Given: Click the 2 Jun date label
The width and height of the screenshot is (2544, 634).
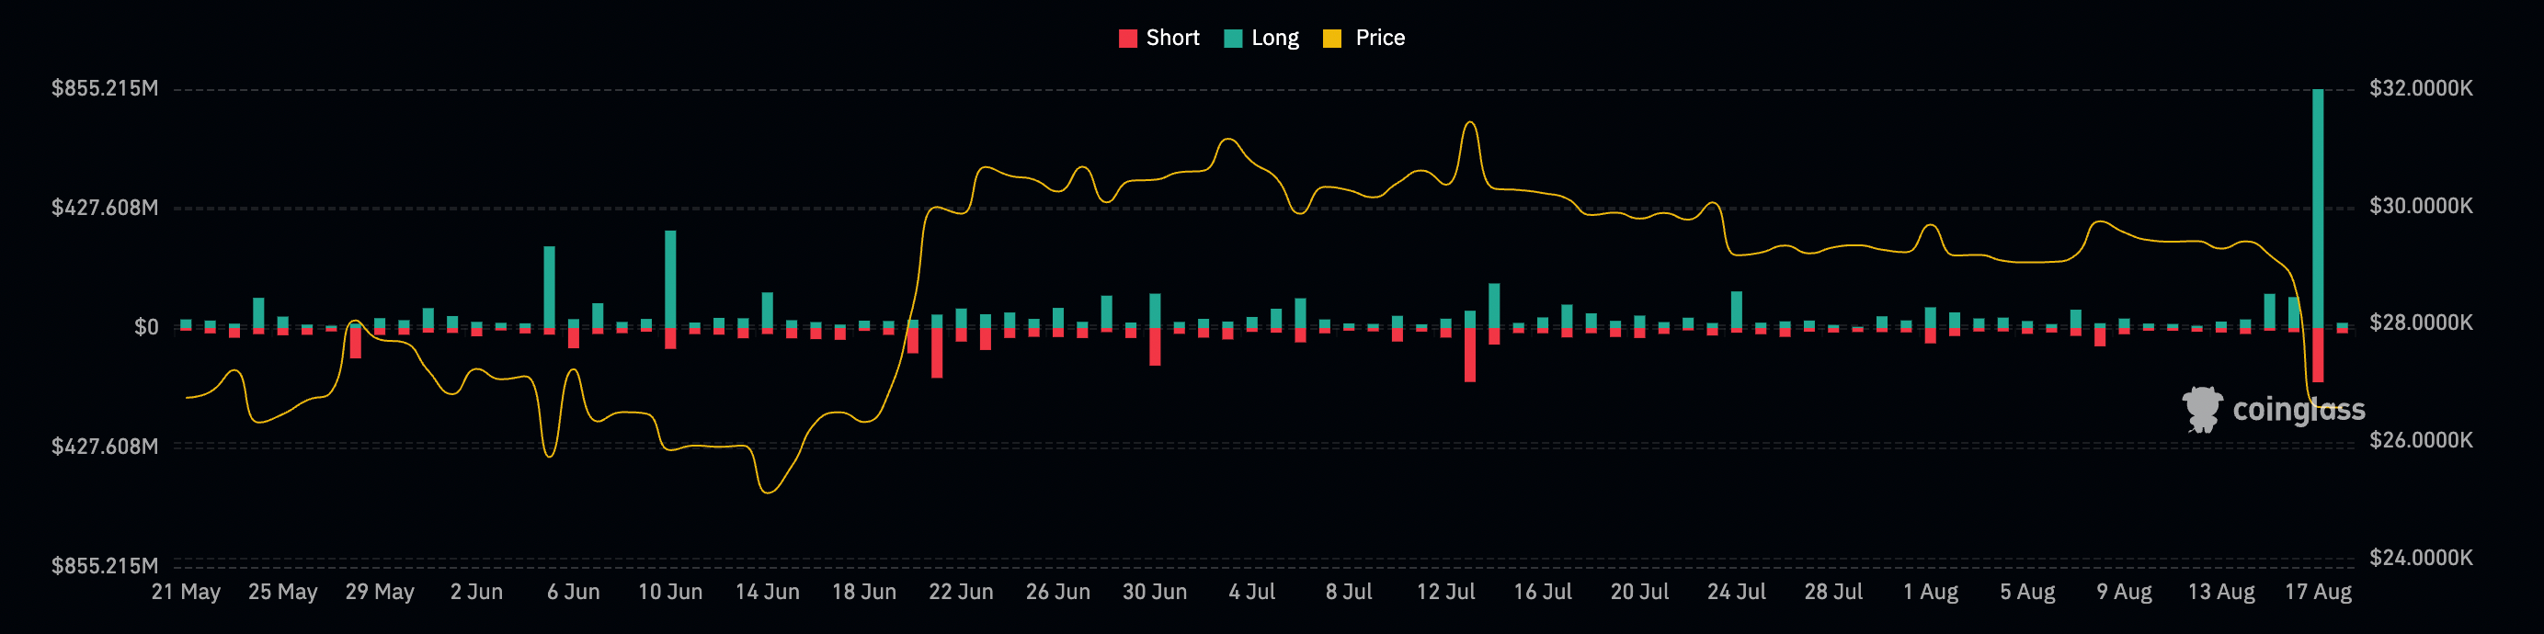Looking at the screenshot, I should (x=476, y=592).
